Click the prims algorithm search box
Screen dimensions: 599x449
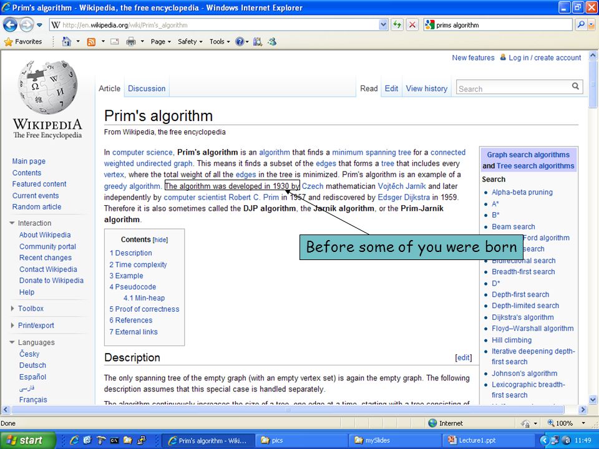[x=498, y=25]
